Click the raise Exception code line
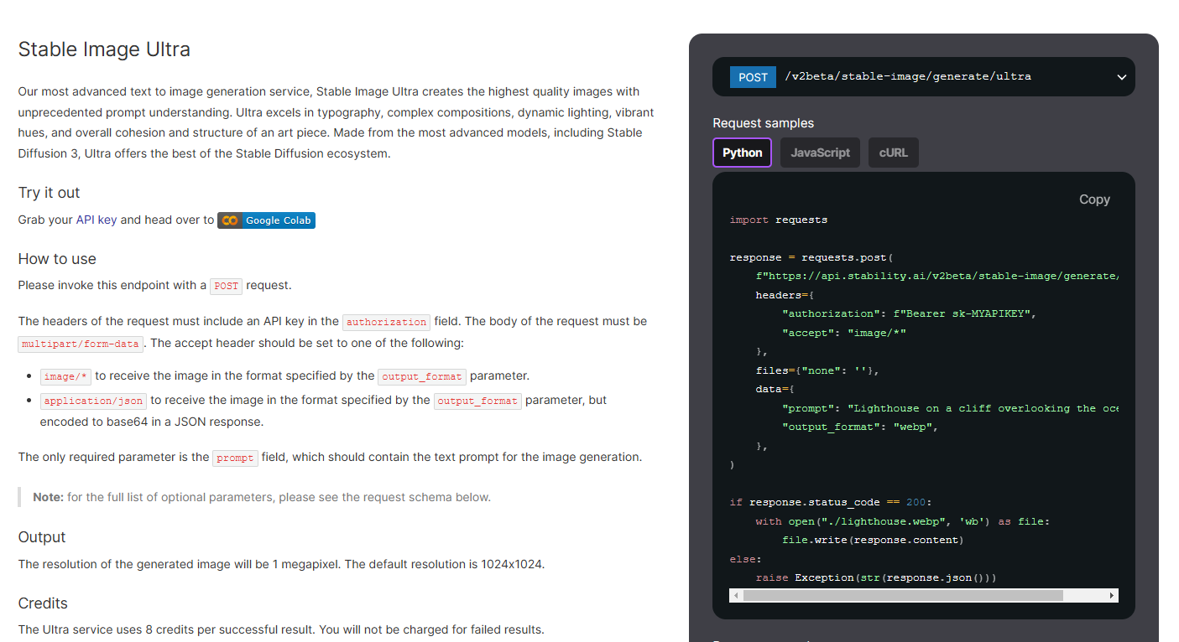 click(876, 577)
